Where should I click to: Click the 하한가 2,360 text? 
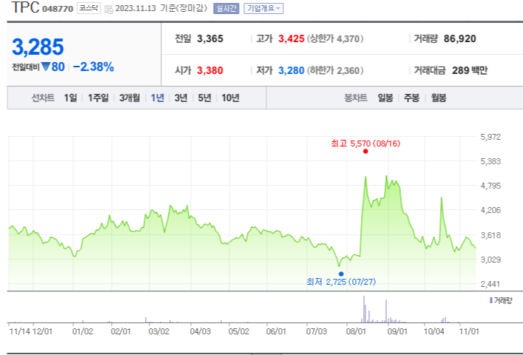[x=335, y=70]
